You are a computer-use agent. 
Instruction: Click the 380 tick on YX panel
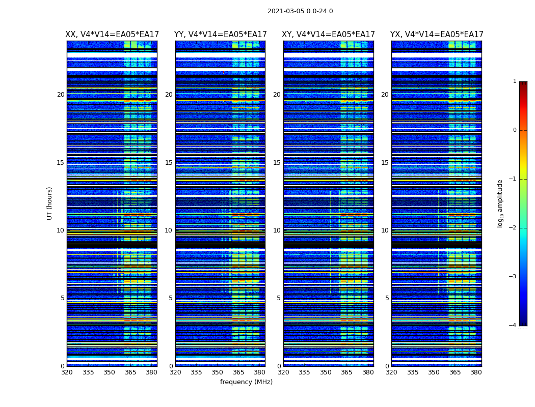coord(476,372)
